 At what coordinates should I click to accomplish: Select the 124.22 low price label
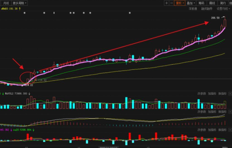29,85
